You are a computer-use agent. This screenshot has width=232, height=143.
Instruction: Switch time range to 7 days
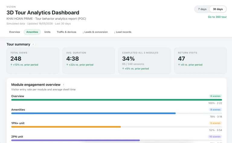click(x=202, y=9)
